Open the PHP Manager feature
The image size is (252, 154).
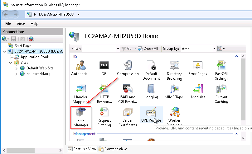coord(81,117)
